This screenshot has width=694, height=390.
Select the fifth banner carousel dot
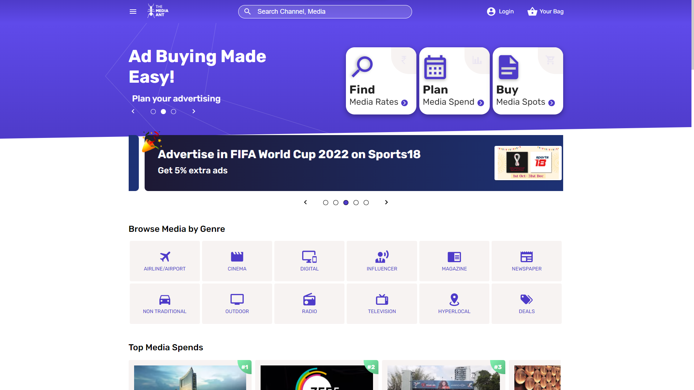366,203
